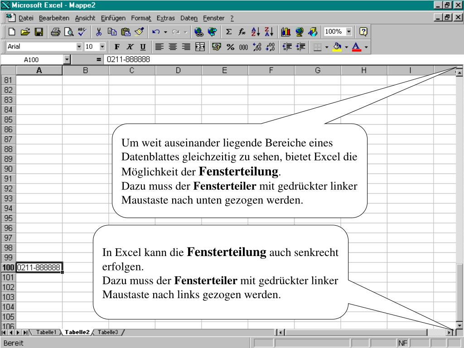
Task: Jump to the first sheet tab arrow
Action: 4,333
